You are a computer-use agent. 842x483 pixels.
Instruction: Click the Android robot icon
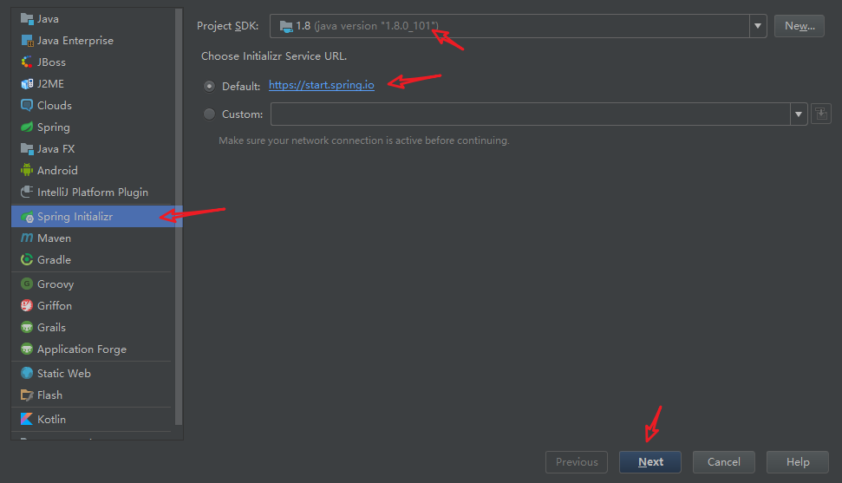27,170
